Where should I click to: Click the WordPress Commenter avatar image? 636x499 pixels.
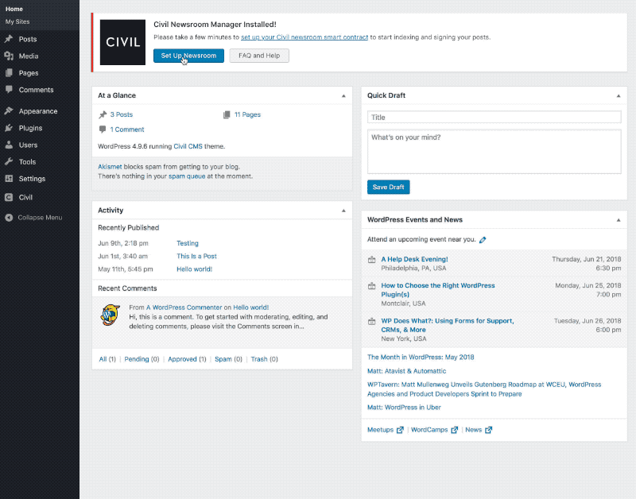[111, 315]
